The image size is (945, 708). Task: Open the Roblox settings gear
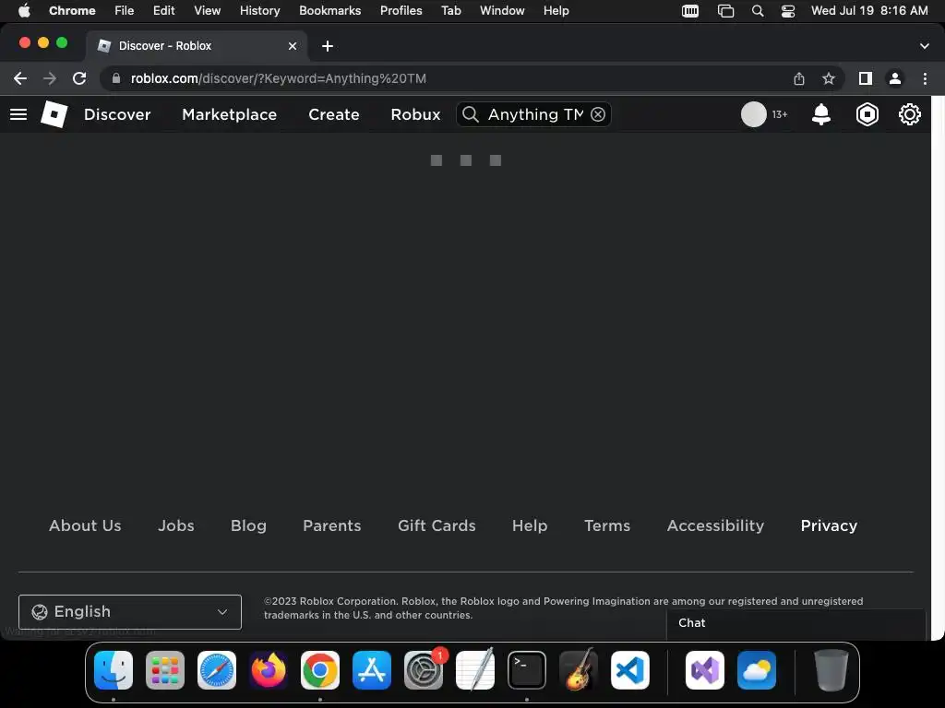click(x=909, y=114)
